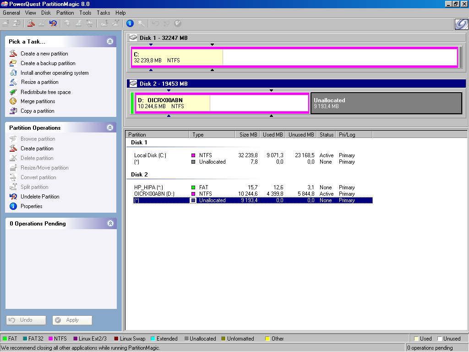Click icon beside 'Copy a partition'
Viewport: 469px width, 352px height.
click(13, 111)
